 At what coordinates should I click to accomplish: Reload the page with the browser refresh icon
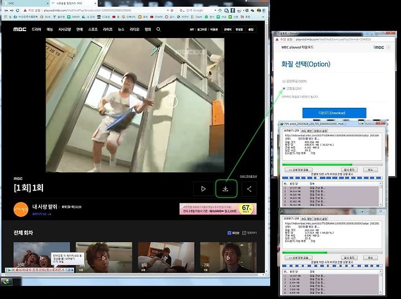point(17,11)
